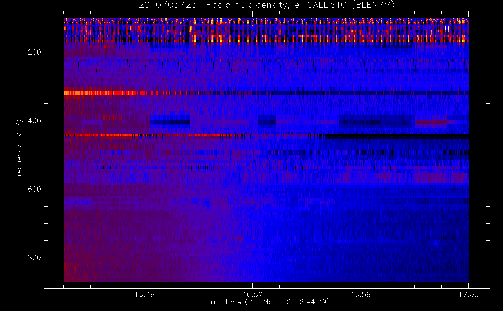
Task: Click the time tick label "16:56"
Action: pos(361,295)
